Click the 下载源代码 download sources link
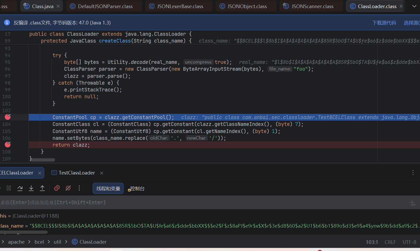Viewport: 420px width, 251px height. pos(384,23)
